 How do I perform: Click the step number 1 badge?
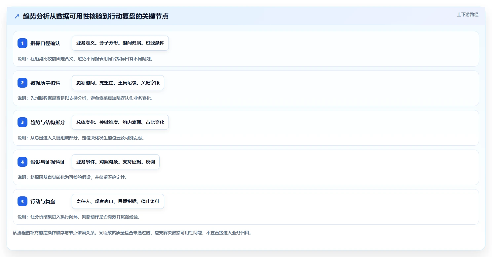(22, 43)
